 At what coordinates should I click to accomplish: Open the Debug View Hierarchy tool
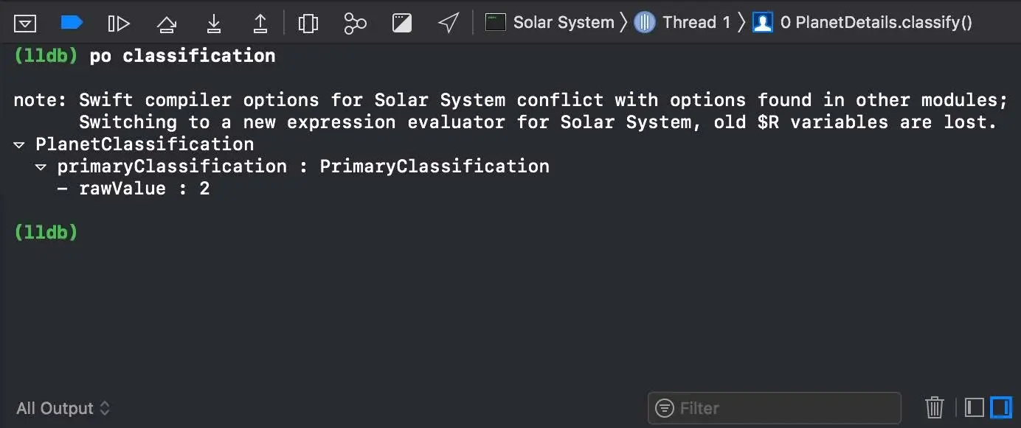pyautogui.click(x=308, y=24)
